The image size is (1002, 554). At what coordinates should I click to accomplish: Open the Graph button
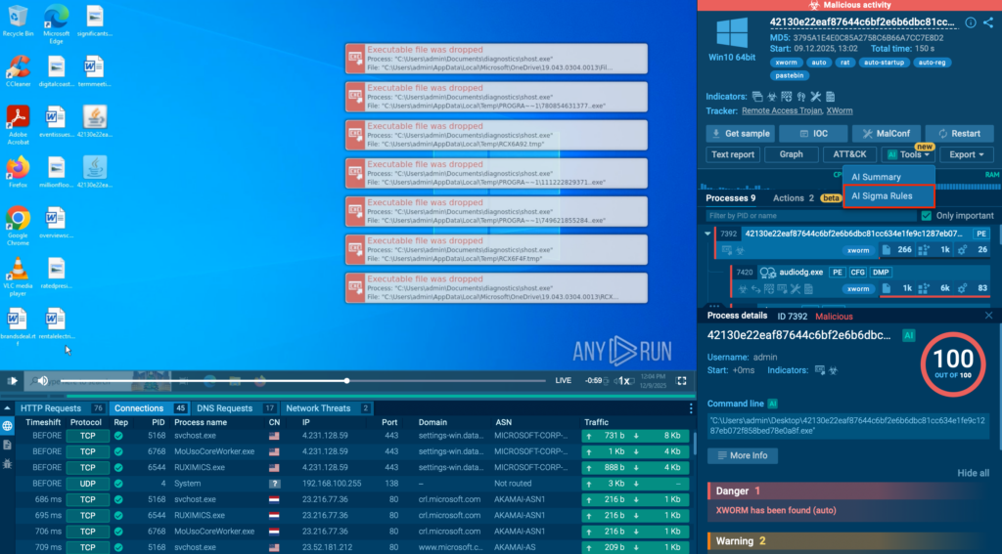click(x=791, y=154)
